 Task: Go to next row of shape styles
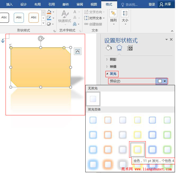(43, 18)
